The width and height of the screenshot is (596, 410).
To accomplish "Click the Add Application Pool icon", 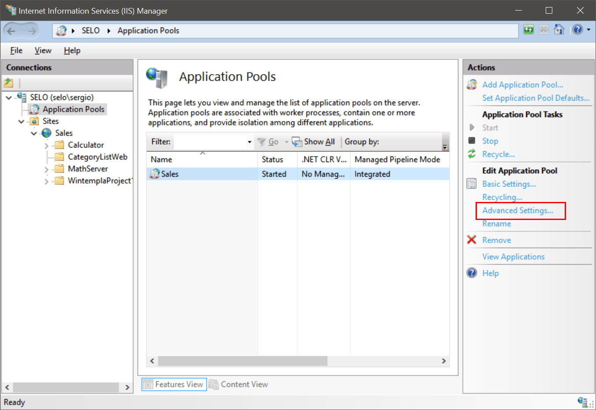I will pos(472,84).
